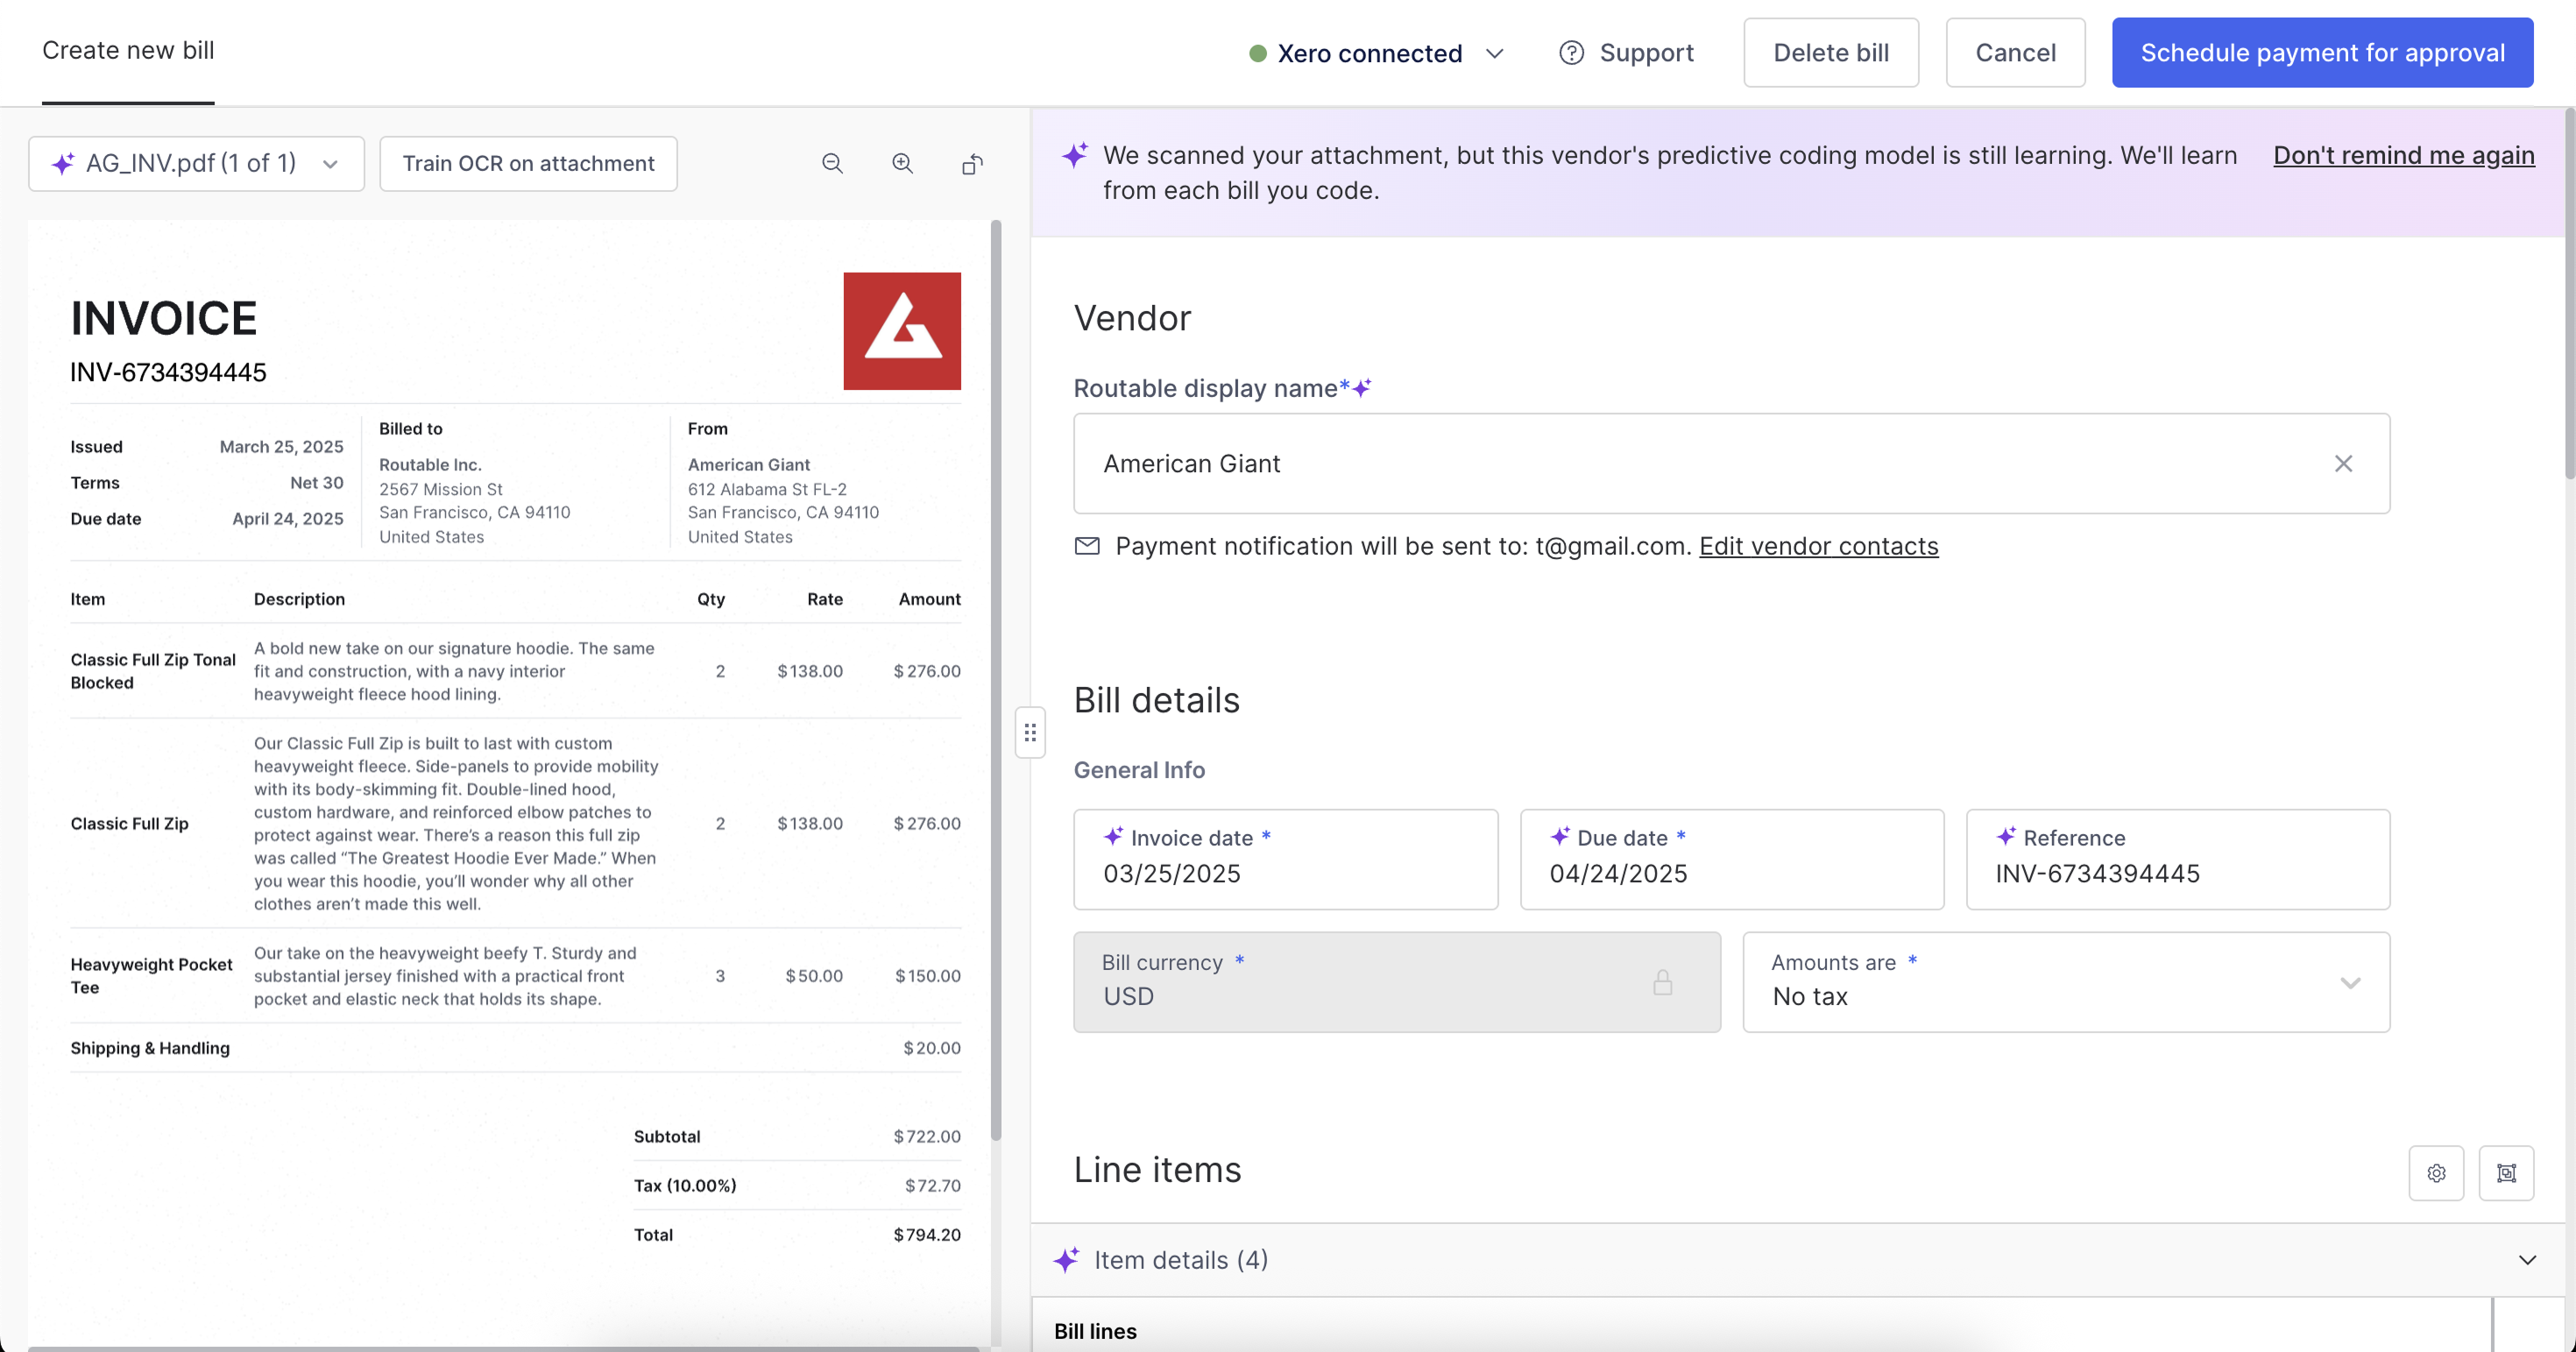Click the Routable display name field
The width and height of the screenshot is (2576, 1352).
click(1731, 463)
